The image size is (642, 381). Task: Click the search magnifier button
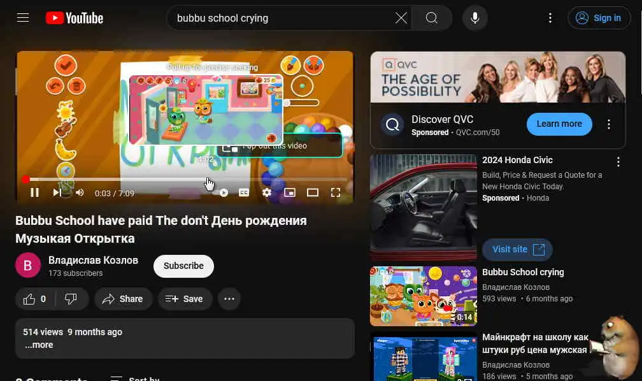[x=432, y=18]
